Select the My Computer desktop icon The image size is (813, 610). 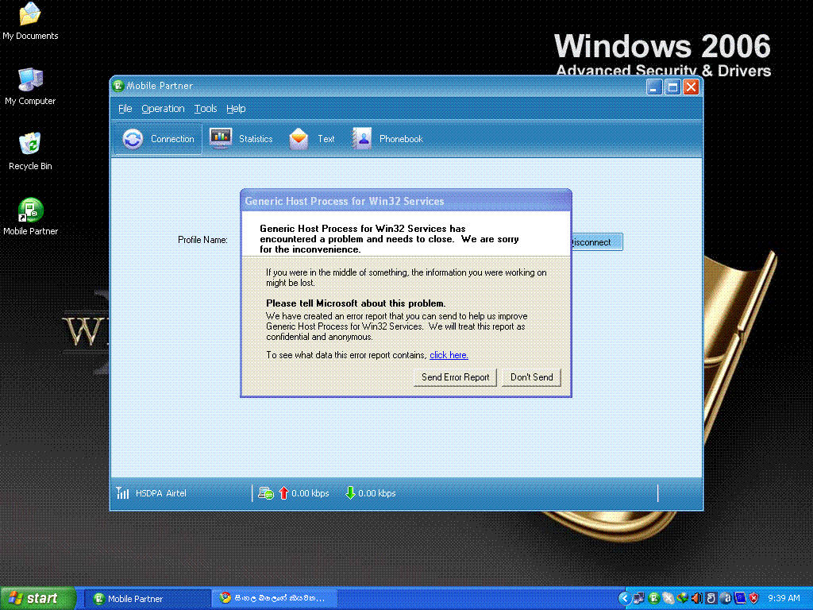tap(30, 87)
